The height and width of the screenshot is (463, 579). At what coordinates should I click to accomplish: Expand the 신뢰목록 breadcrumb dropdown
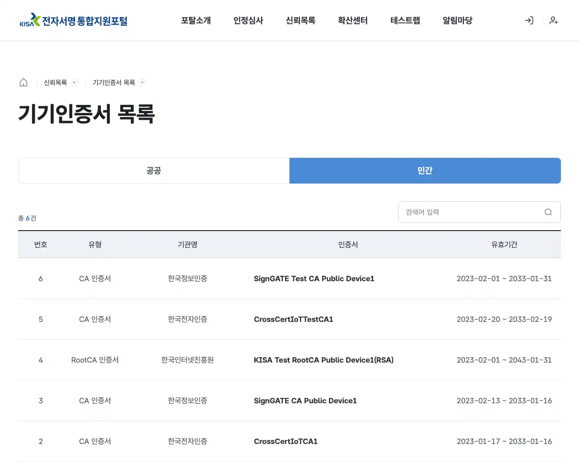tap(75, 82)
